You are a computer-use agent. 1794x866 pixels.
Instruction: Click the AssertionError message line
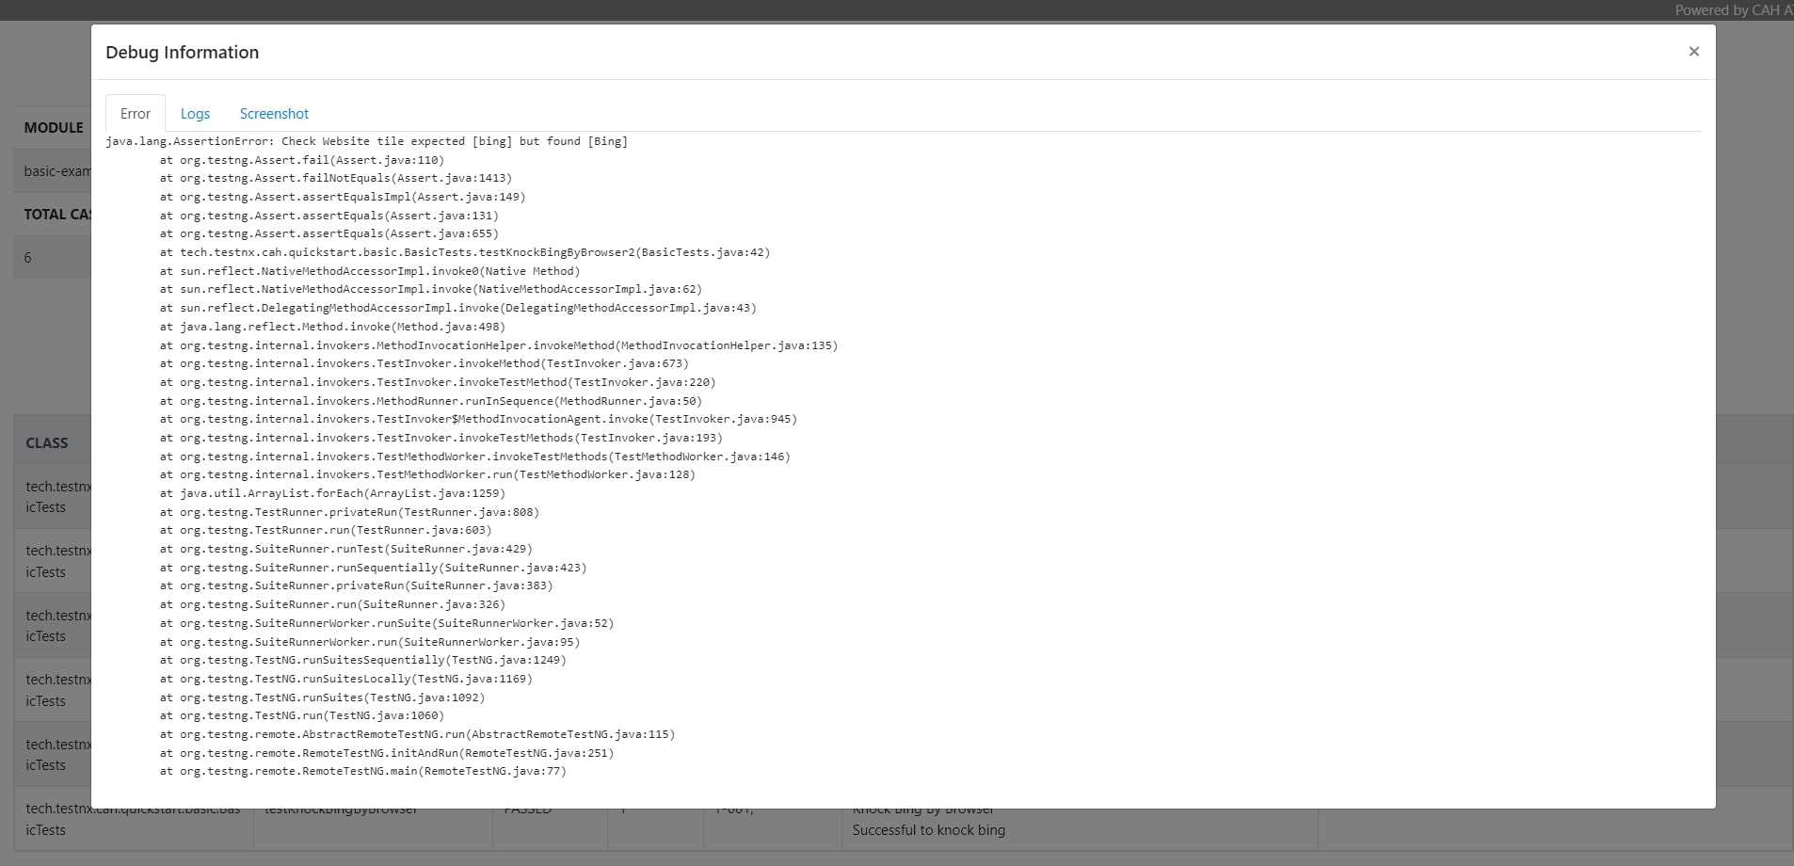(367, 141)
